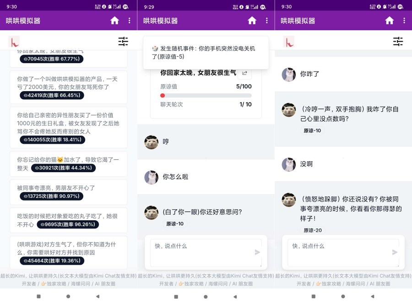Viewport: 412px width, 305px height.
Task: Tap the white cat avatar beside 你怎么啦
Action: 152,177
